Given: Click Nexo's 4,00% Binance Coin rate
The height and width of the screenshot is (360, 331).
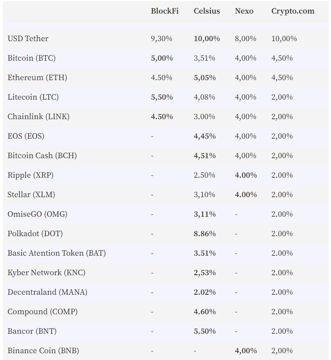Looking at the screenshot, I should pos(246,351).
